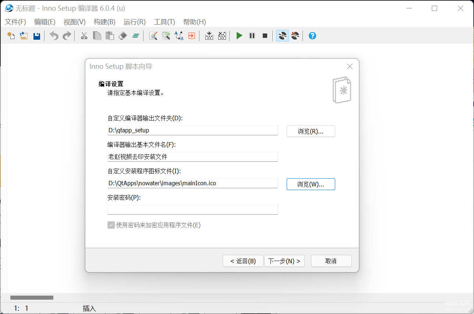This screenshot has height=314, width=474.
Task: Click the 安装密码(P) password field
Action: 192,210
